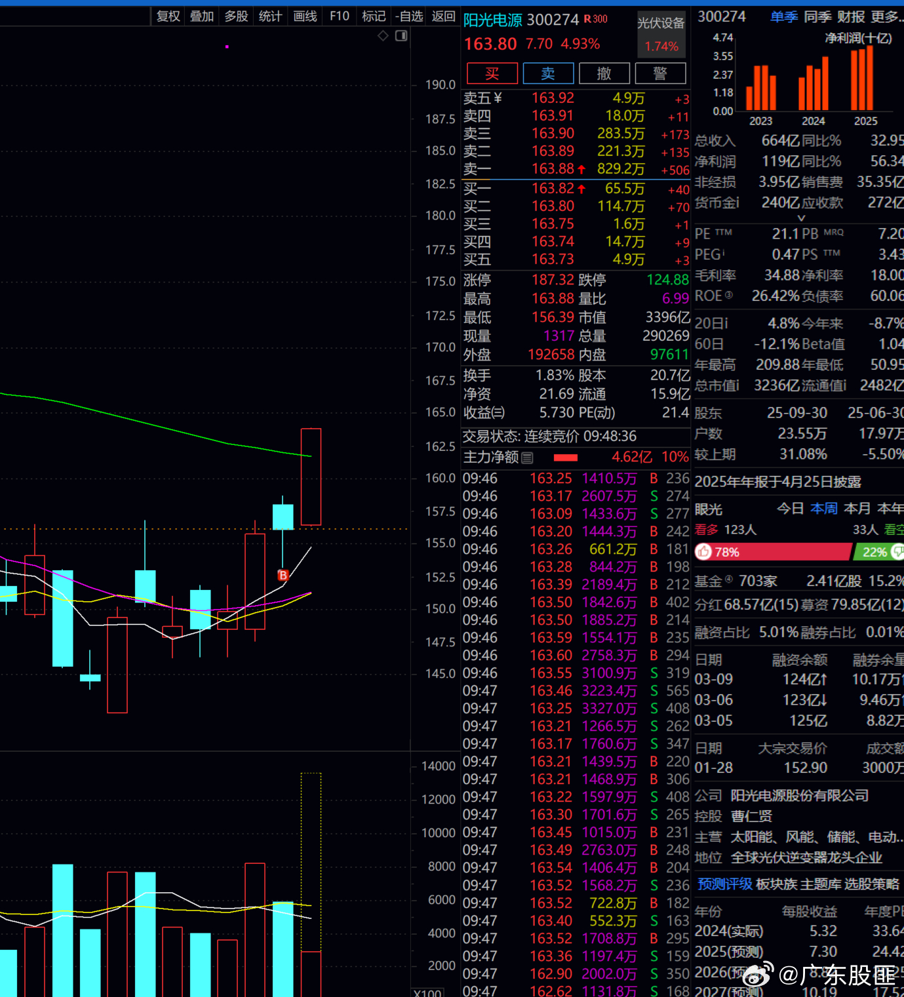Click the info icon beside 货币金
Screen dimensions: 904x997
point(737,203)
